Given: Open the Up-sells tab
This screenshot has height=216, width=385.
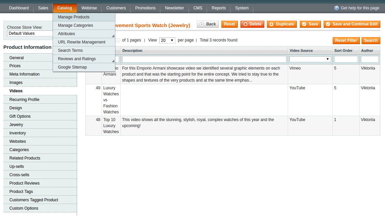Looking at the screenshot, I should click(40, 166).
